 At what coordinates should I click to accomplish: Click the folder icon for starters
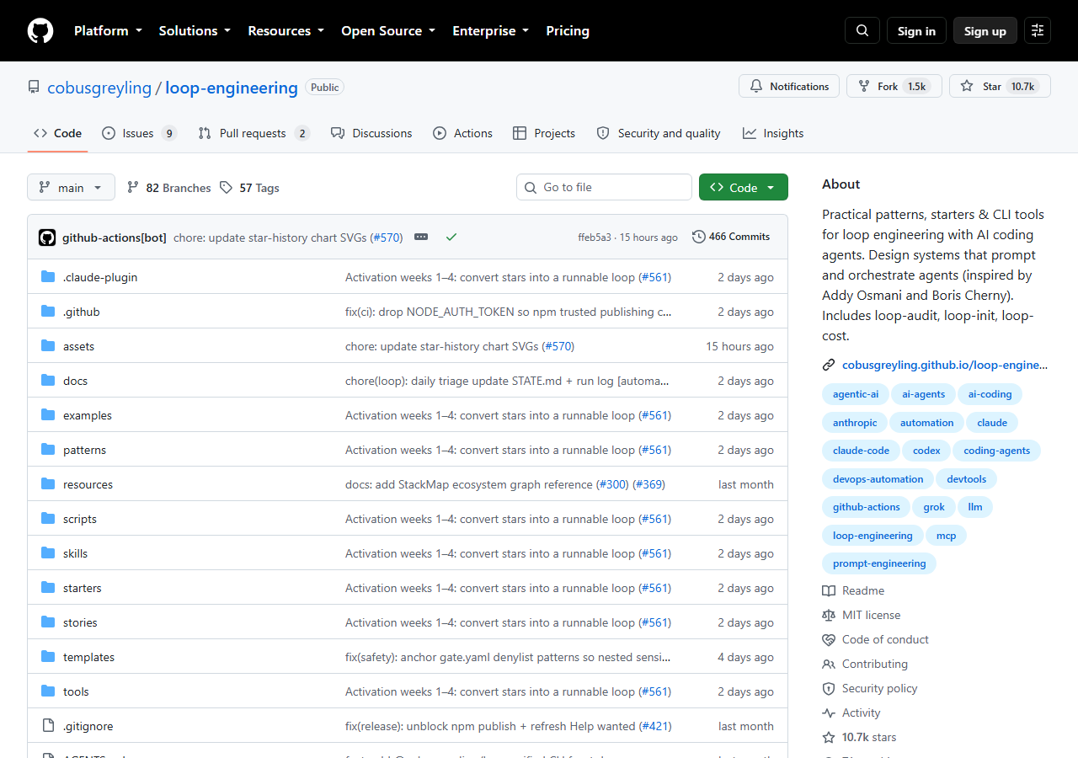point(48,588)
